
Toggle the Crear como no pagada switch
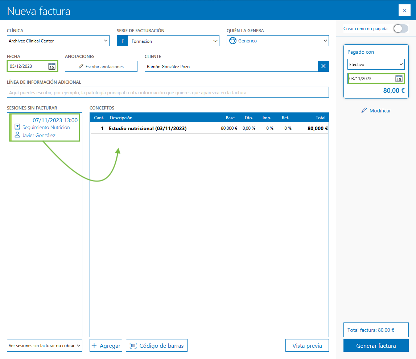(400, 29)
